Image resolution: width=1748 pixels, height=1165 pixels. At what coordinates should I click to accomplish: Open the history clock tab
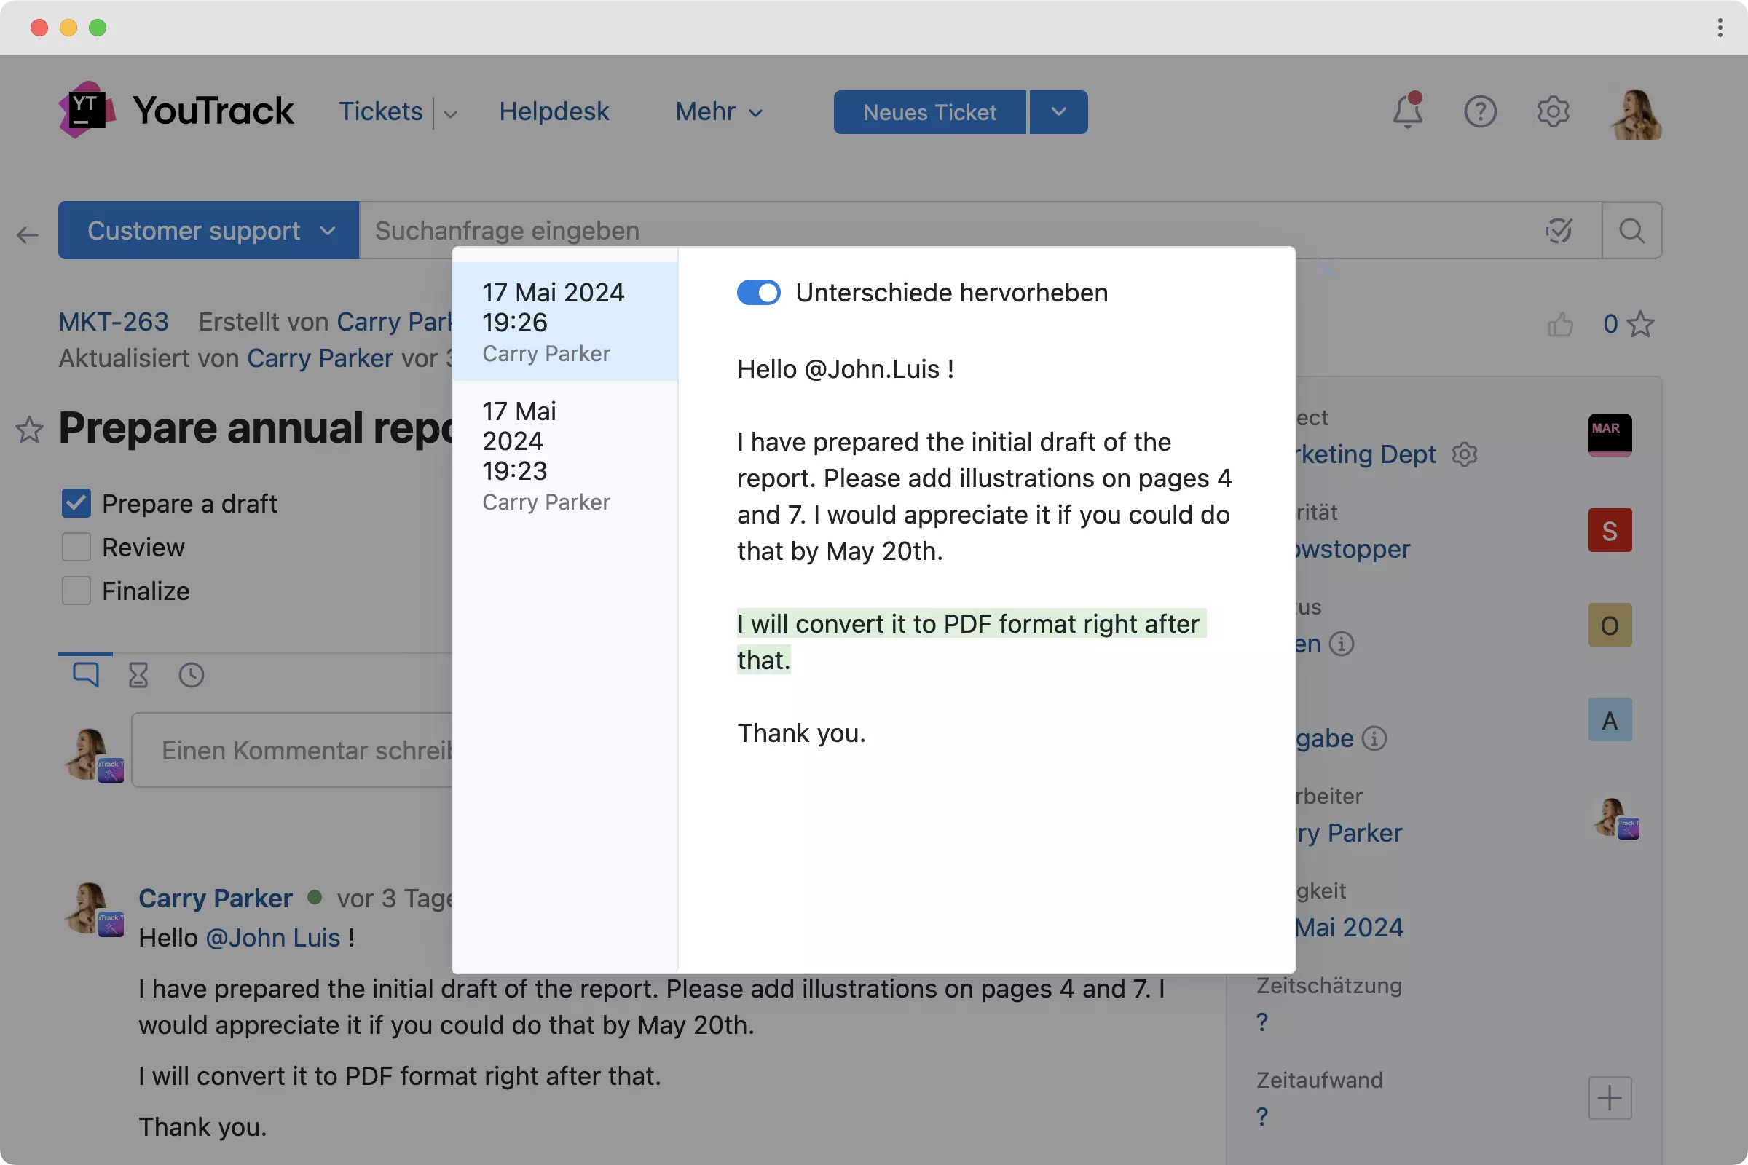[191, 675]
